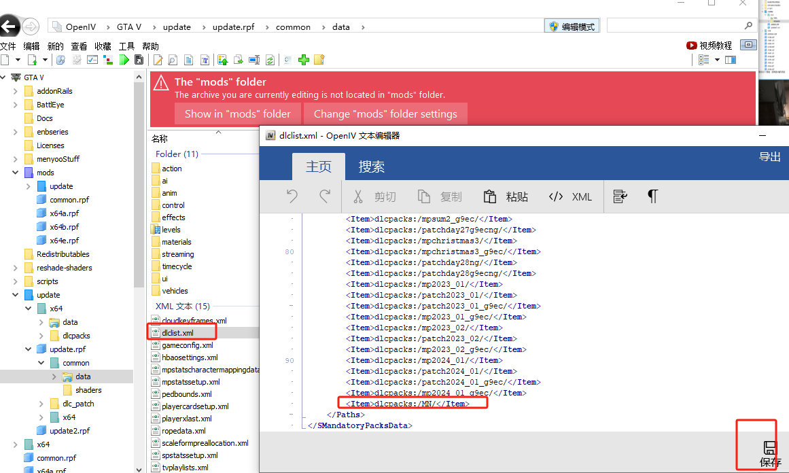Click the search magnifier in search box
This screenshot has width=789, height=473.
[x=748, y=26]
